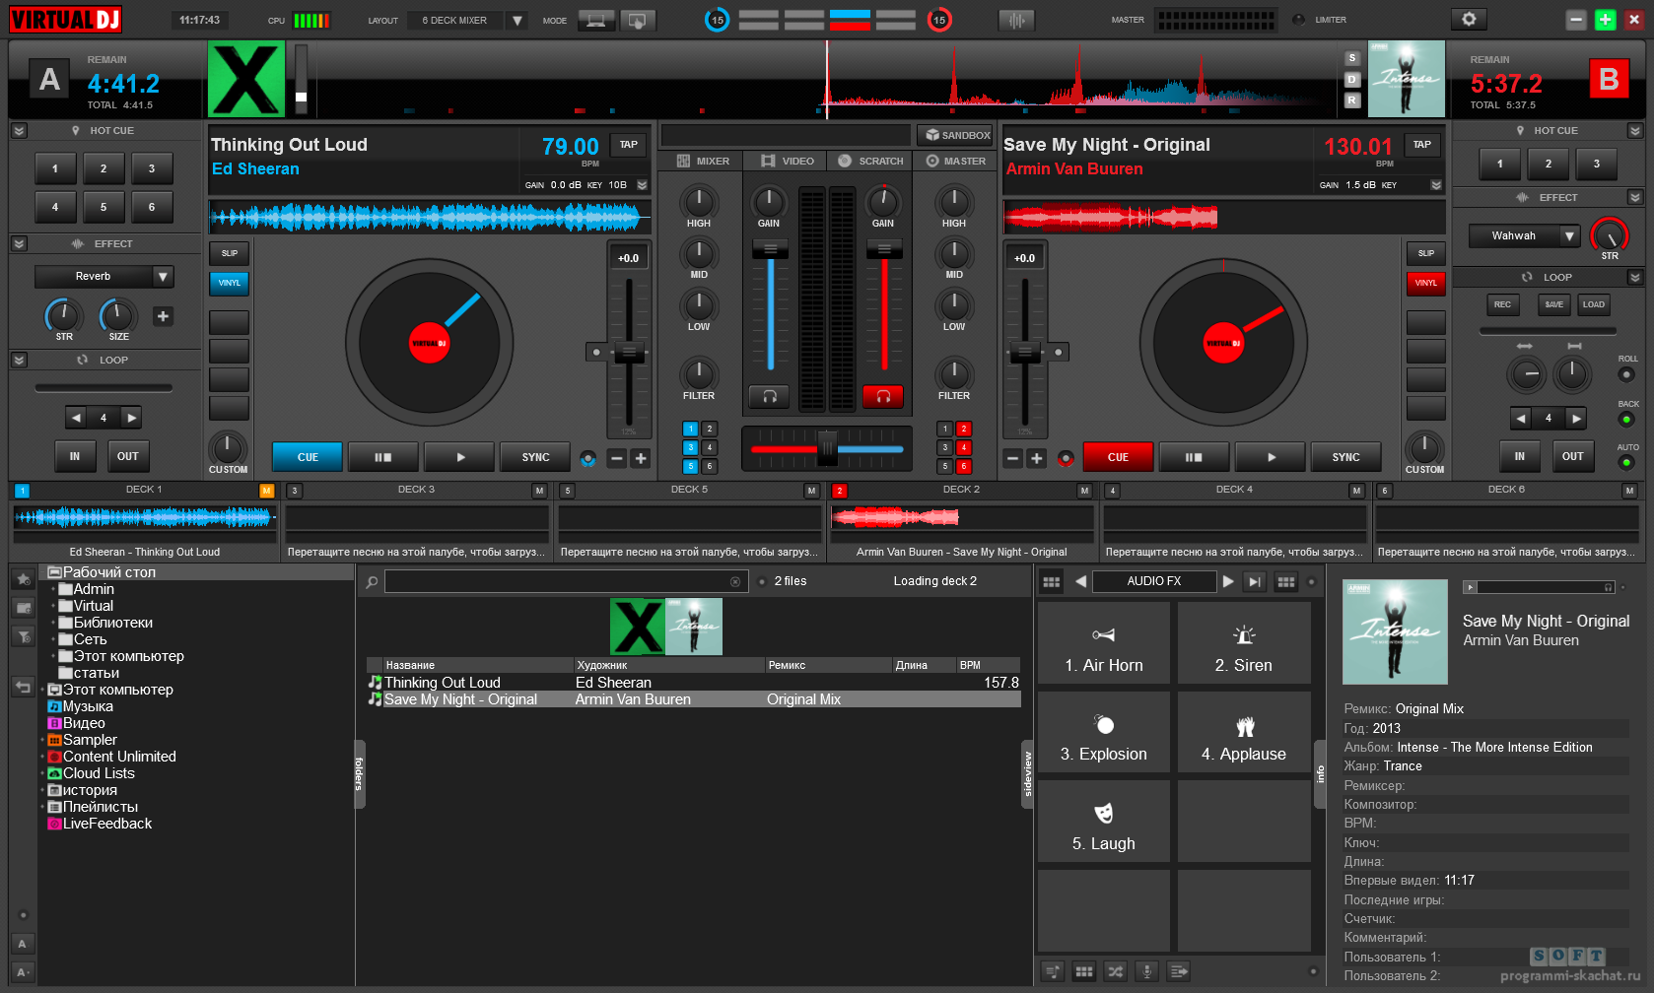Toggle deck B red headphone cue button
The width and height of the screenshot is (1654, 993).
coord(883,396)
